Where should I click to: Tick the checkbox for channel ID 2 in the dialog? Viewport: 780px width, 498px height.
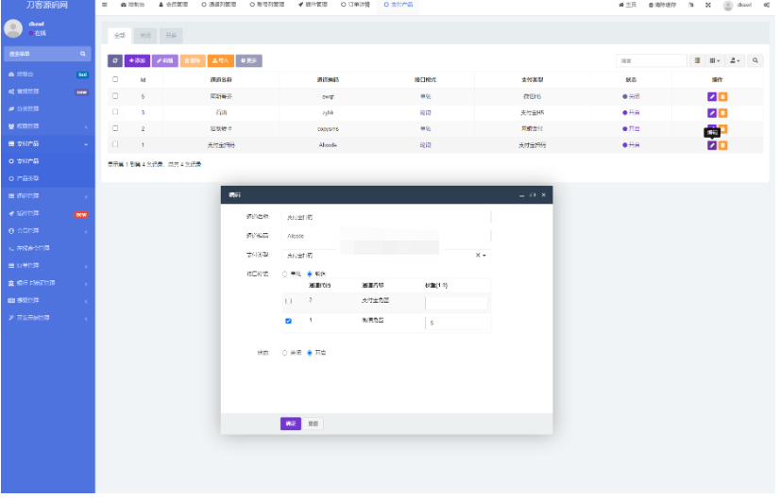pyautogui.click(x=289, y=302)
